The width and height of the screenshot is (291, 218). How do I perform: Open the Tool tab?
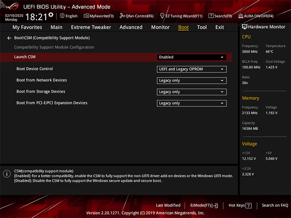pyautogui.click(x=202, y=27)
